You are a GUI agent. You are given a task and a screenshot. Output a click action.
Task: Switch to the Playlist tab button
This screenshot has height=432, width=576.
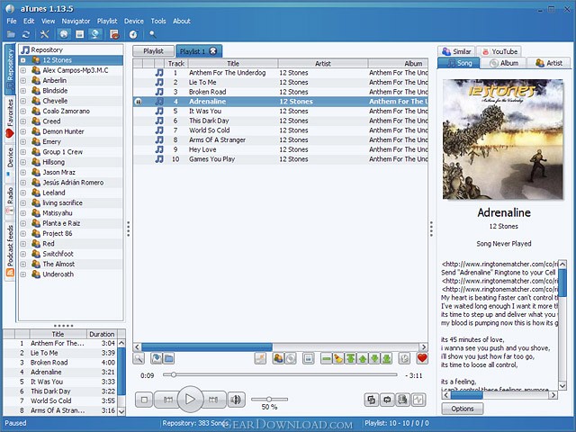[153, 51]
